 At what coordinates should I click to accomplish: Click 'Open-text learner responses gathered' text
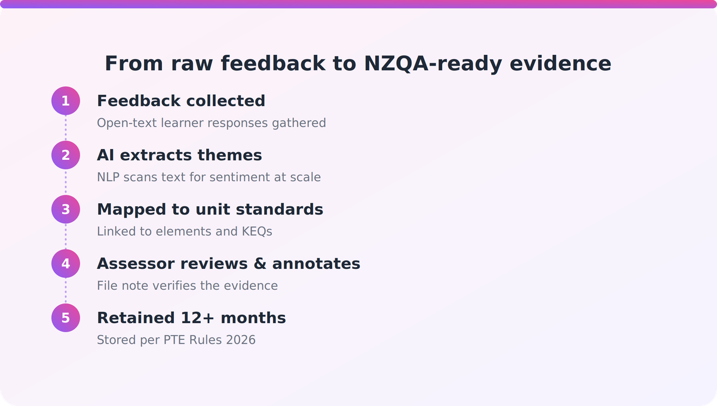212,123
